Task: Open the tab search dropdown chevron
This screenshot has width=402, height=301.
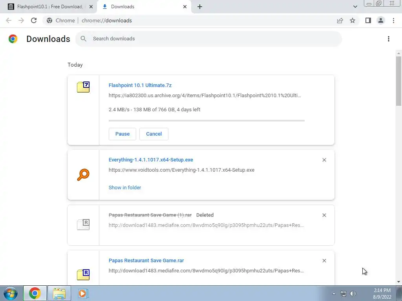Action: (355, 7)
